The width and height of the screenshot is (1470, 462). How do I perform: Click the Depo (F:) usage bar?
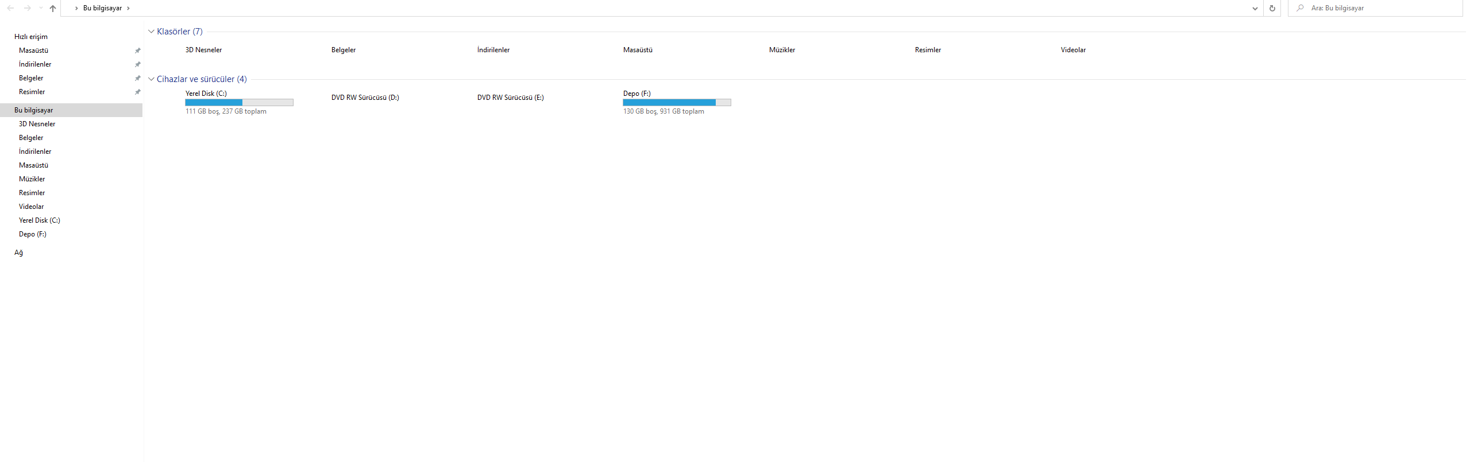pos(677,102)
